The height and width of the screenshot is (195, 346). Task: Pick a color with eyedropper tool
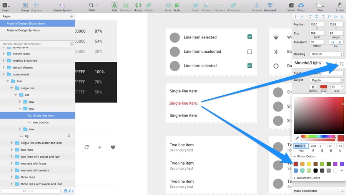pos(297,138)
